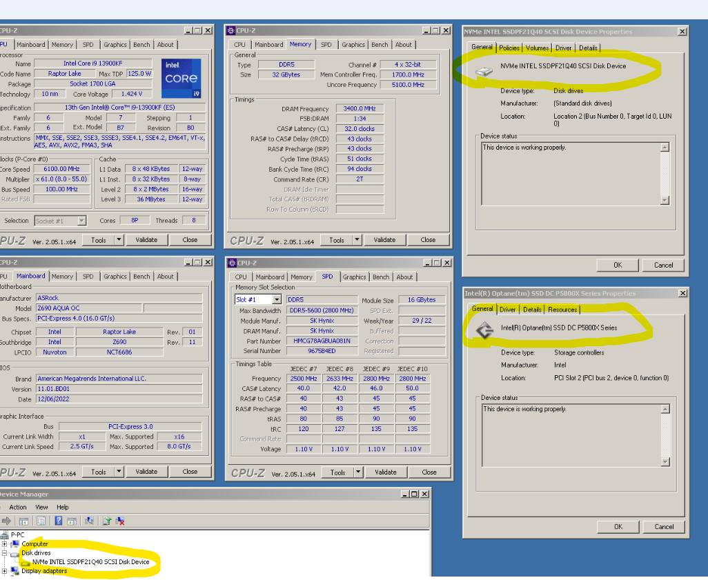The width and height of the screenshot is (708, 580).
Task: Click Tools button in the Mainboard CPU-Z window
Action: pyautogui.click(x=99, y=472)
